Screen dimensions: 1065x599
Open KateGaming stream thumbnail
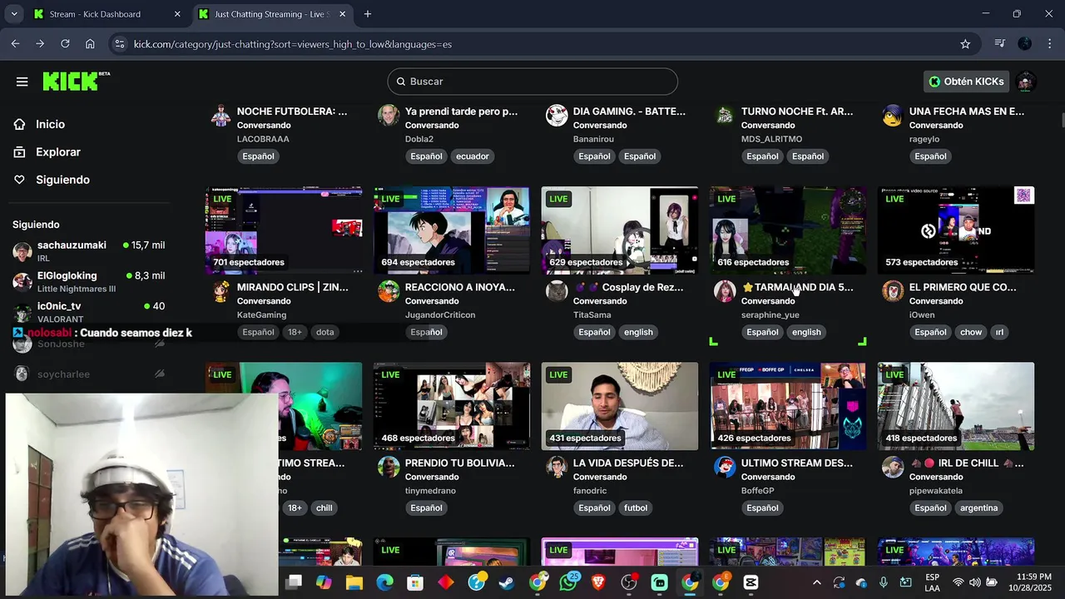click(284, 230)
